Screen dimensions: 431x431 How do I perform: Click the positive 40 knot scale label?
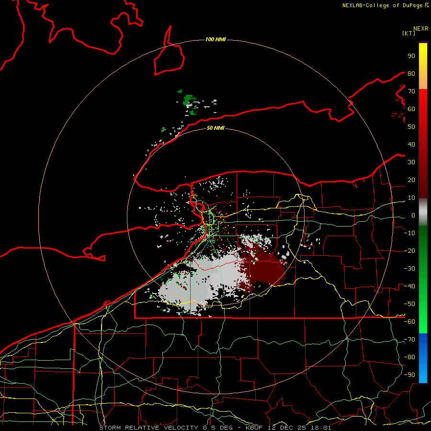pos(411,145)
